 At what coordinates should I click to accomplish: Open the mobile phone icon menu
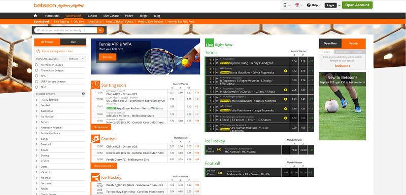click(x=287, y=5)
